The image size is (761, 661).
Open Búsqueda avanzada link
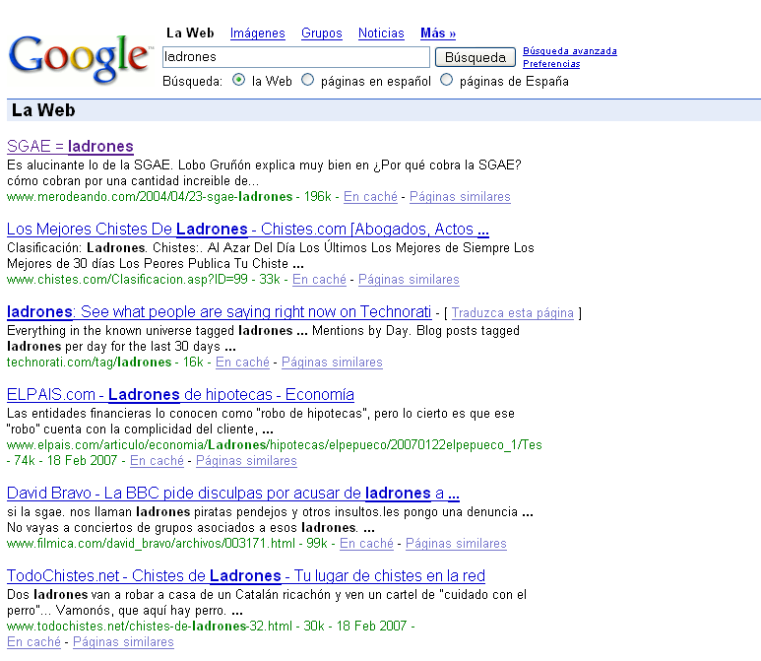pos(570,51)
